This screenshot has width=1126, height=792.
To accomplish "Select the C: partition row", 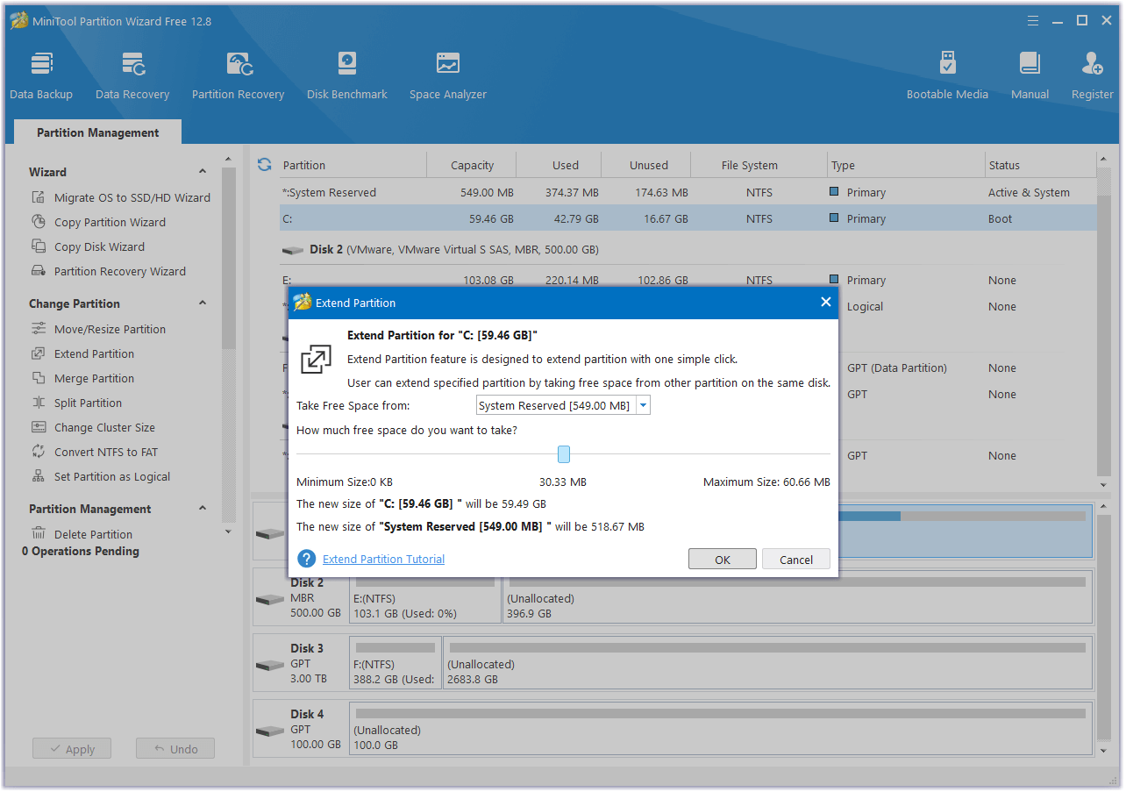I will [688, 218].
